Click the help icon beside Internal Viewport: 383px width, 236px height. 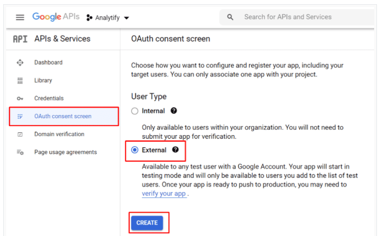click(x=174, y=111)
